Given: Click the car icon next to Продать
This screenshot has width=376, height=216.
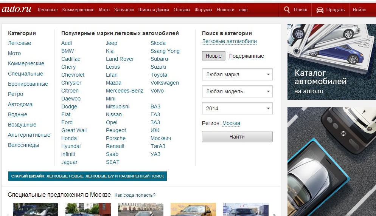Looking at the screenshot, I should (x=320, y=10).
